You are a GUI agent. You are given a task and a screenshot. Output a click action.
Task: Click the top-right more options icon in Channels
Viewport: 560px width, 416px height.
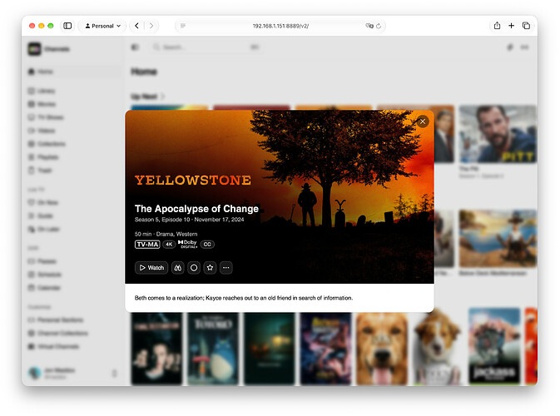click(x=525, y=47)
